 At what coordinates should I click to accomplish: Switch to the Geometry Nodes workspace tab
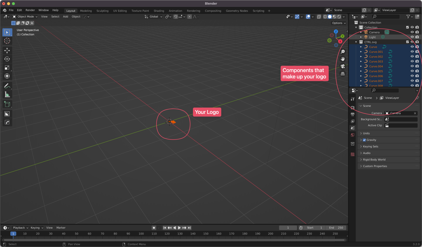[x=237, y=11]
